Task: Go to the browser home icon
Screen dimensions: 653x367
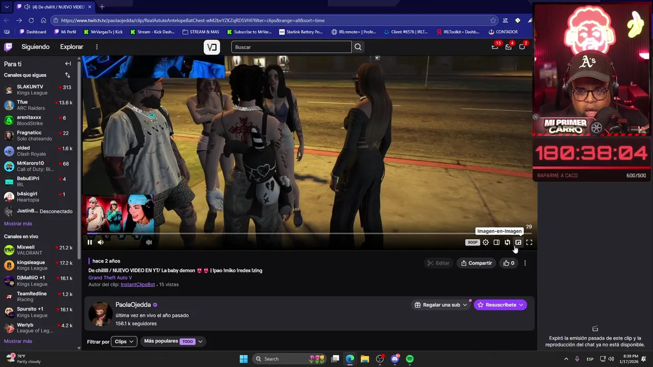Action: click(43, 20)
